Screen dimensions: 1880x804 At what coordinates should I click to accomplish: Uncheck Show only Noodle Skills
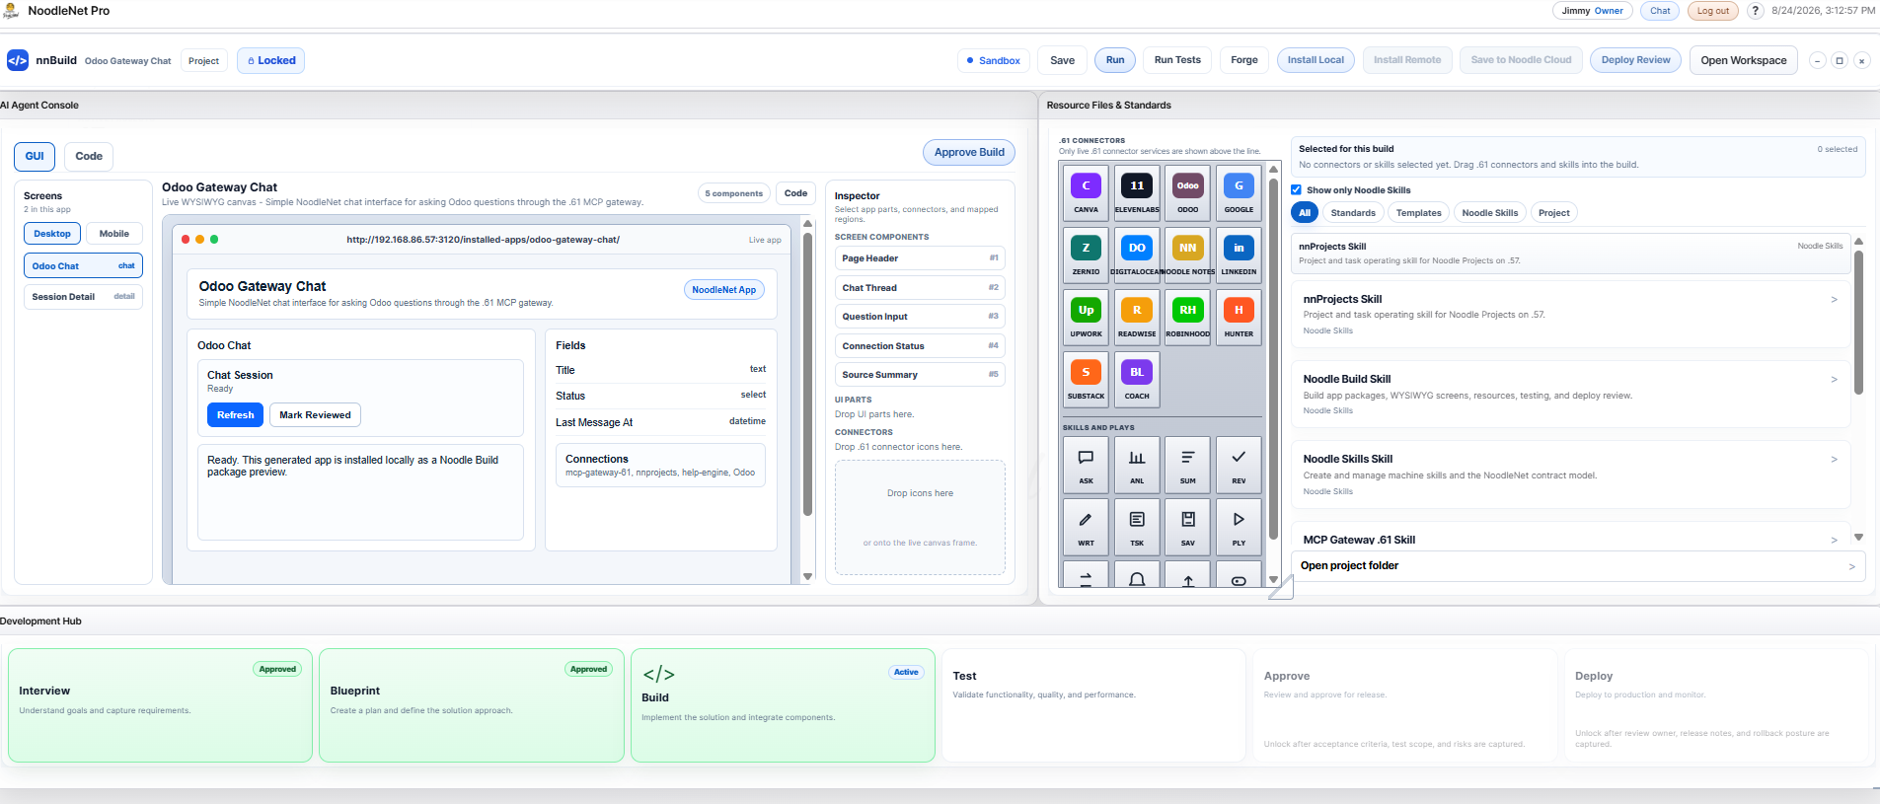1296,190
